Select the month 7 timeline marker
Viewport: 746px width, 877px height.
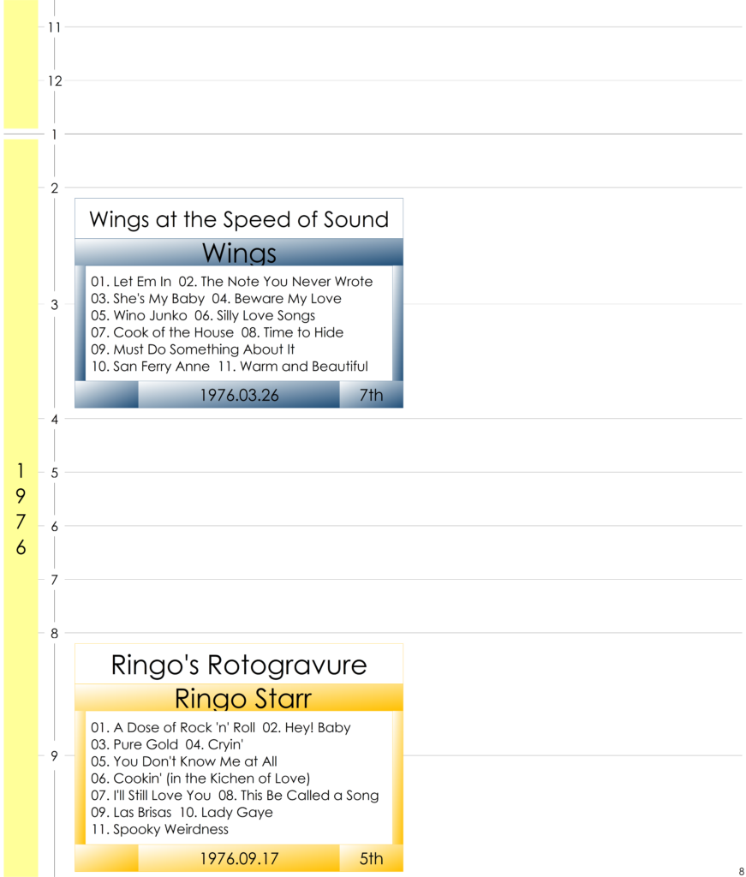point(54,580)
